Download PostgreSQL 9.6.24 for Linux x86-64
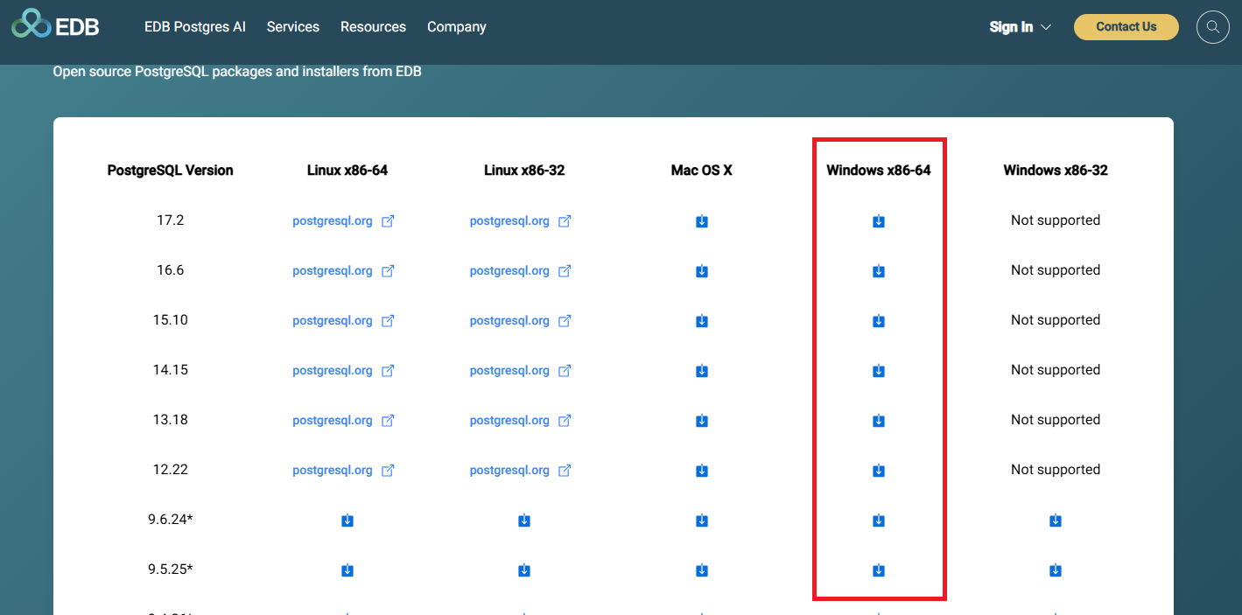This screenshot has width=1242, height=615. pyautogui.click(x=347, y=521)
